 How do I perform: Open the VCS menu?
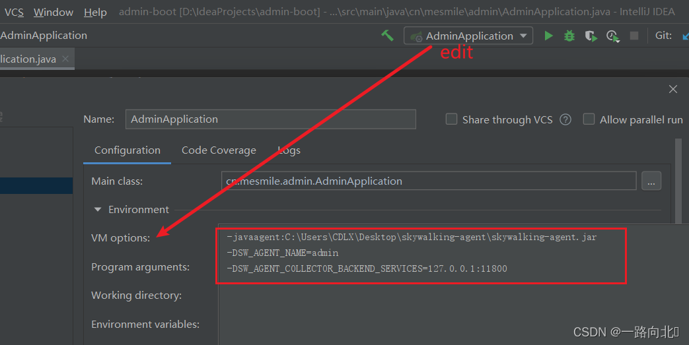pos(14,12)
